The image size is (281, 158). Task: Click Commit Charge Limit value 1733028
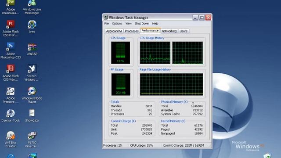click(x=146, y=129)
